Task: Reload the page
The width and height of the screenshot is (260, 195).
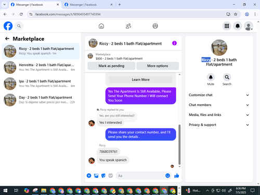Action: pyautogui.click(x=21, y=14)
